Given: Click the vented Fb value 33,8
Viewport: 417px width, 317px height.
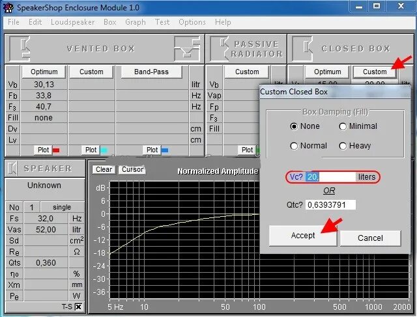Looking at the screenshot, I should [x=44, y=96].
